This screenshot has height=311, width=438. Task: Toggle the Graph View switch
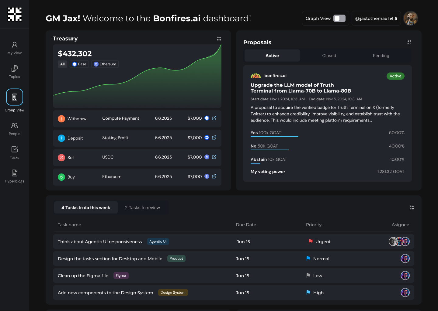tap(339, 18)
